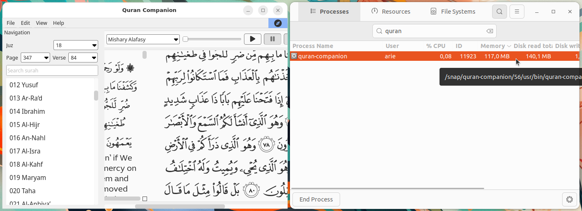This screenshot has width=582, height=211.
Task: Sort by Process Name column
Action: [x=313, y=46]
